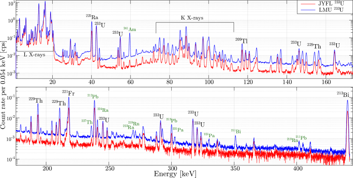
Task: Click the 219Rn label beside 211Pb
Action: click(293, 140)
